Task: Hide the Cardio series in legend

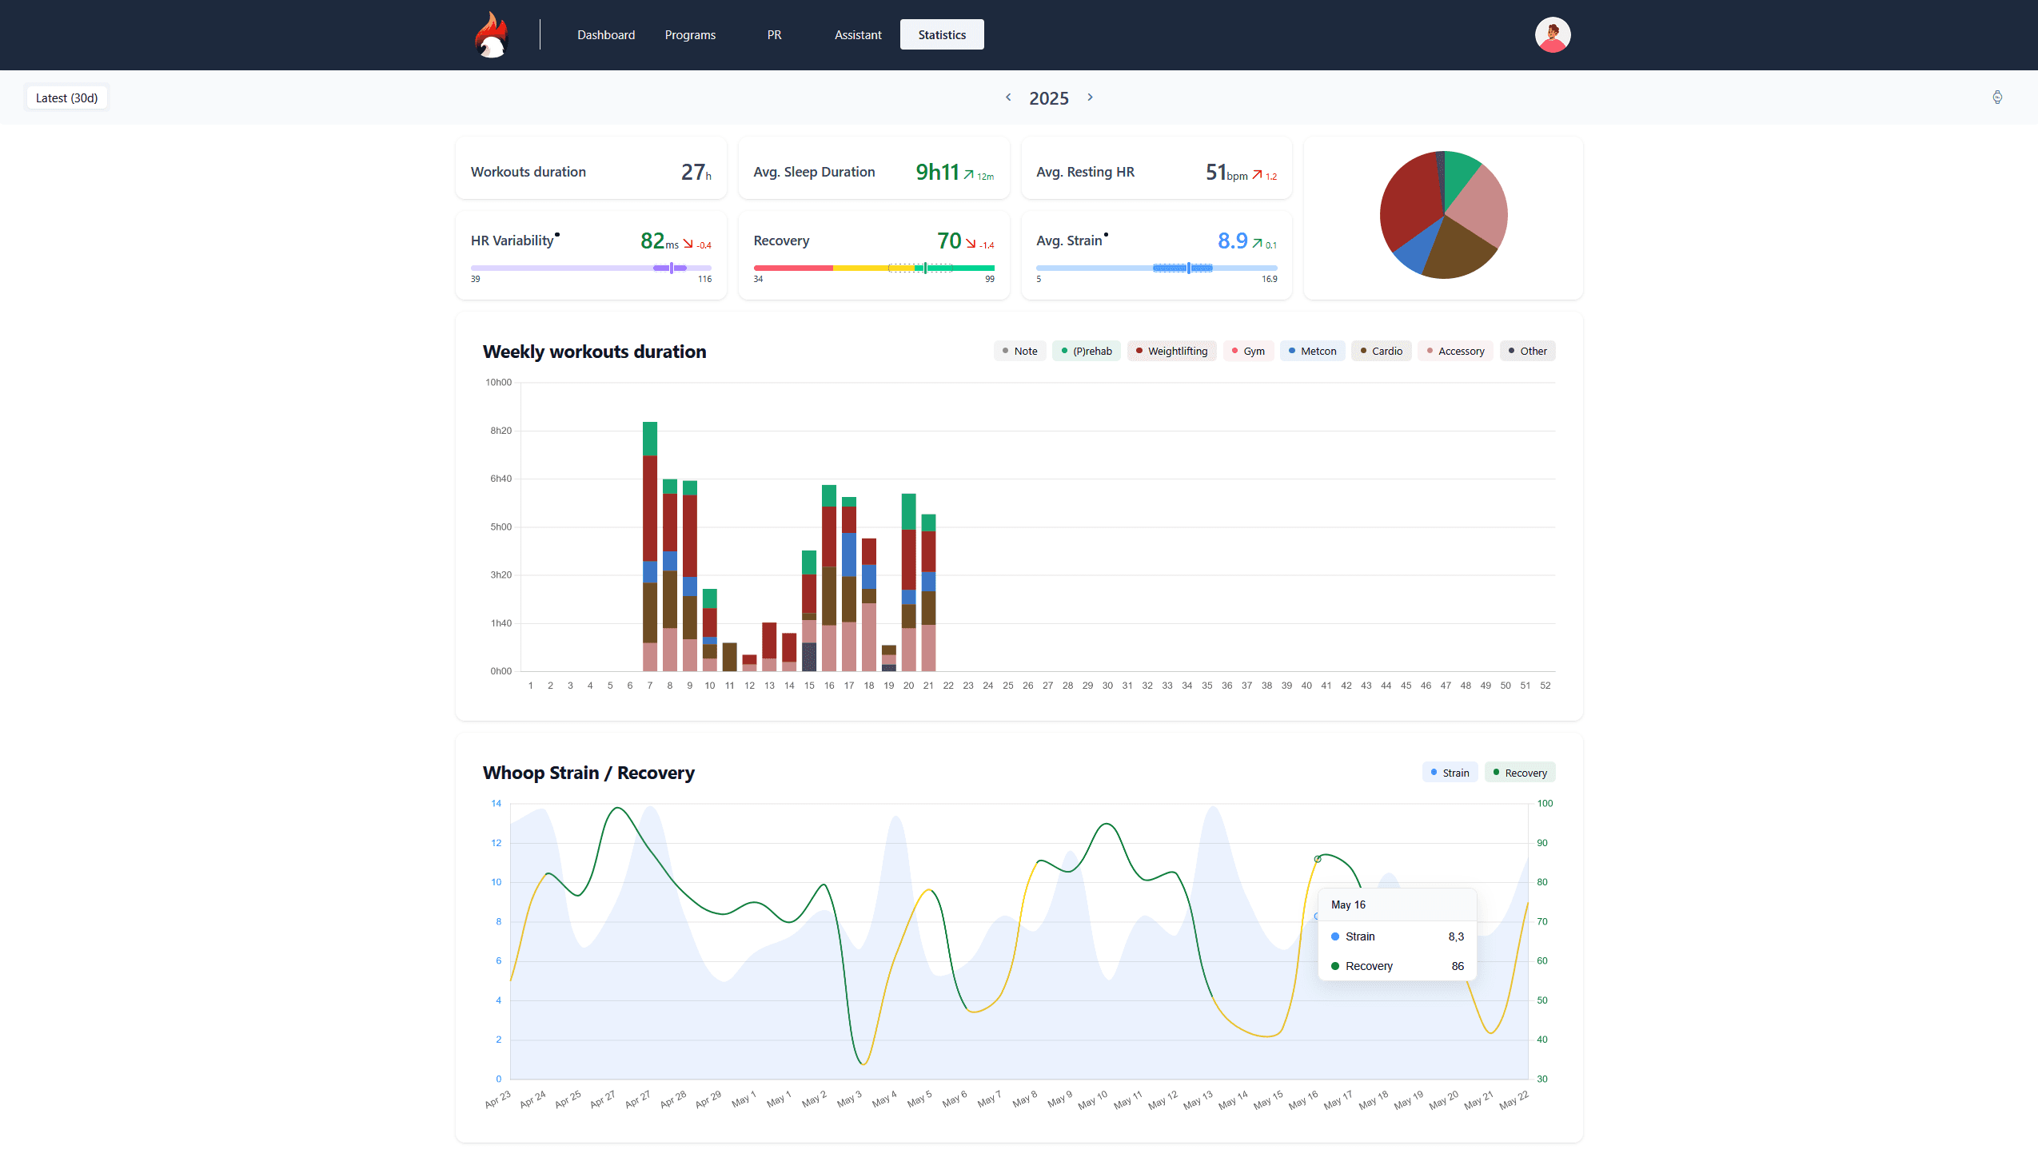Action: [x=1381, y=351]
